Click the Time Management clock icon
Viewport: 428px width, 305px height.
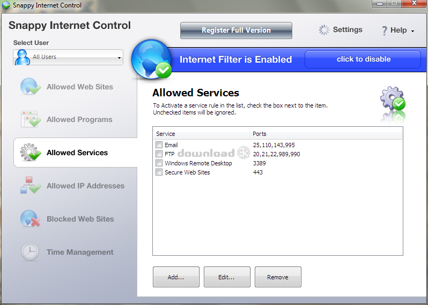click(x=31, y=252)
